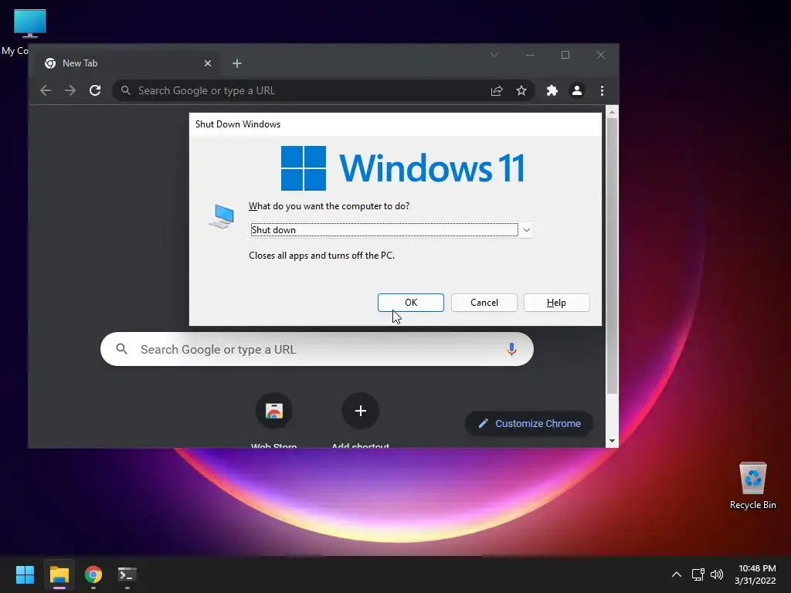The image size is (791, 593).
Task: Open Chrome's three-dot menu
Action: click(602, 90)
